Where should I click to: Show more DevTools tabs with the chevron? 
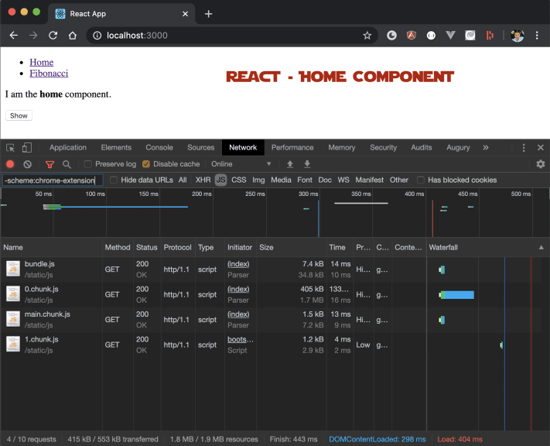pyautogui.click(x=486, y=147)
